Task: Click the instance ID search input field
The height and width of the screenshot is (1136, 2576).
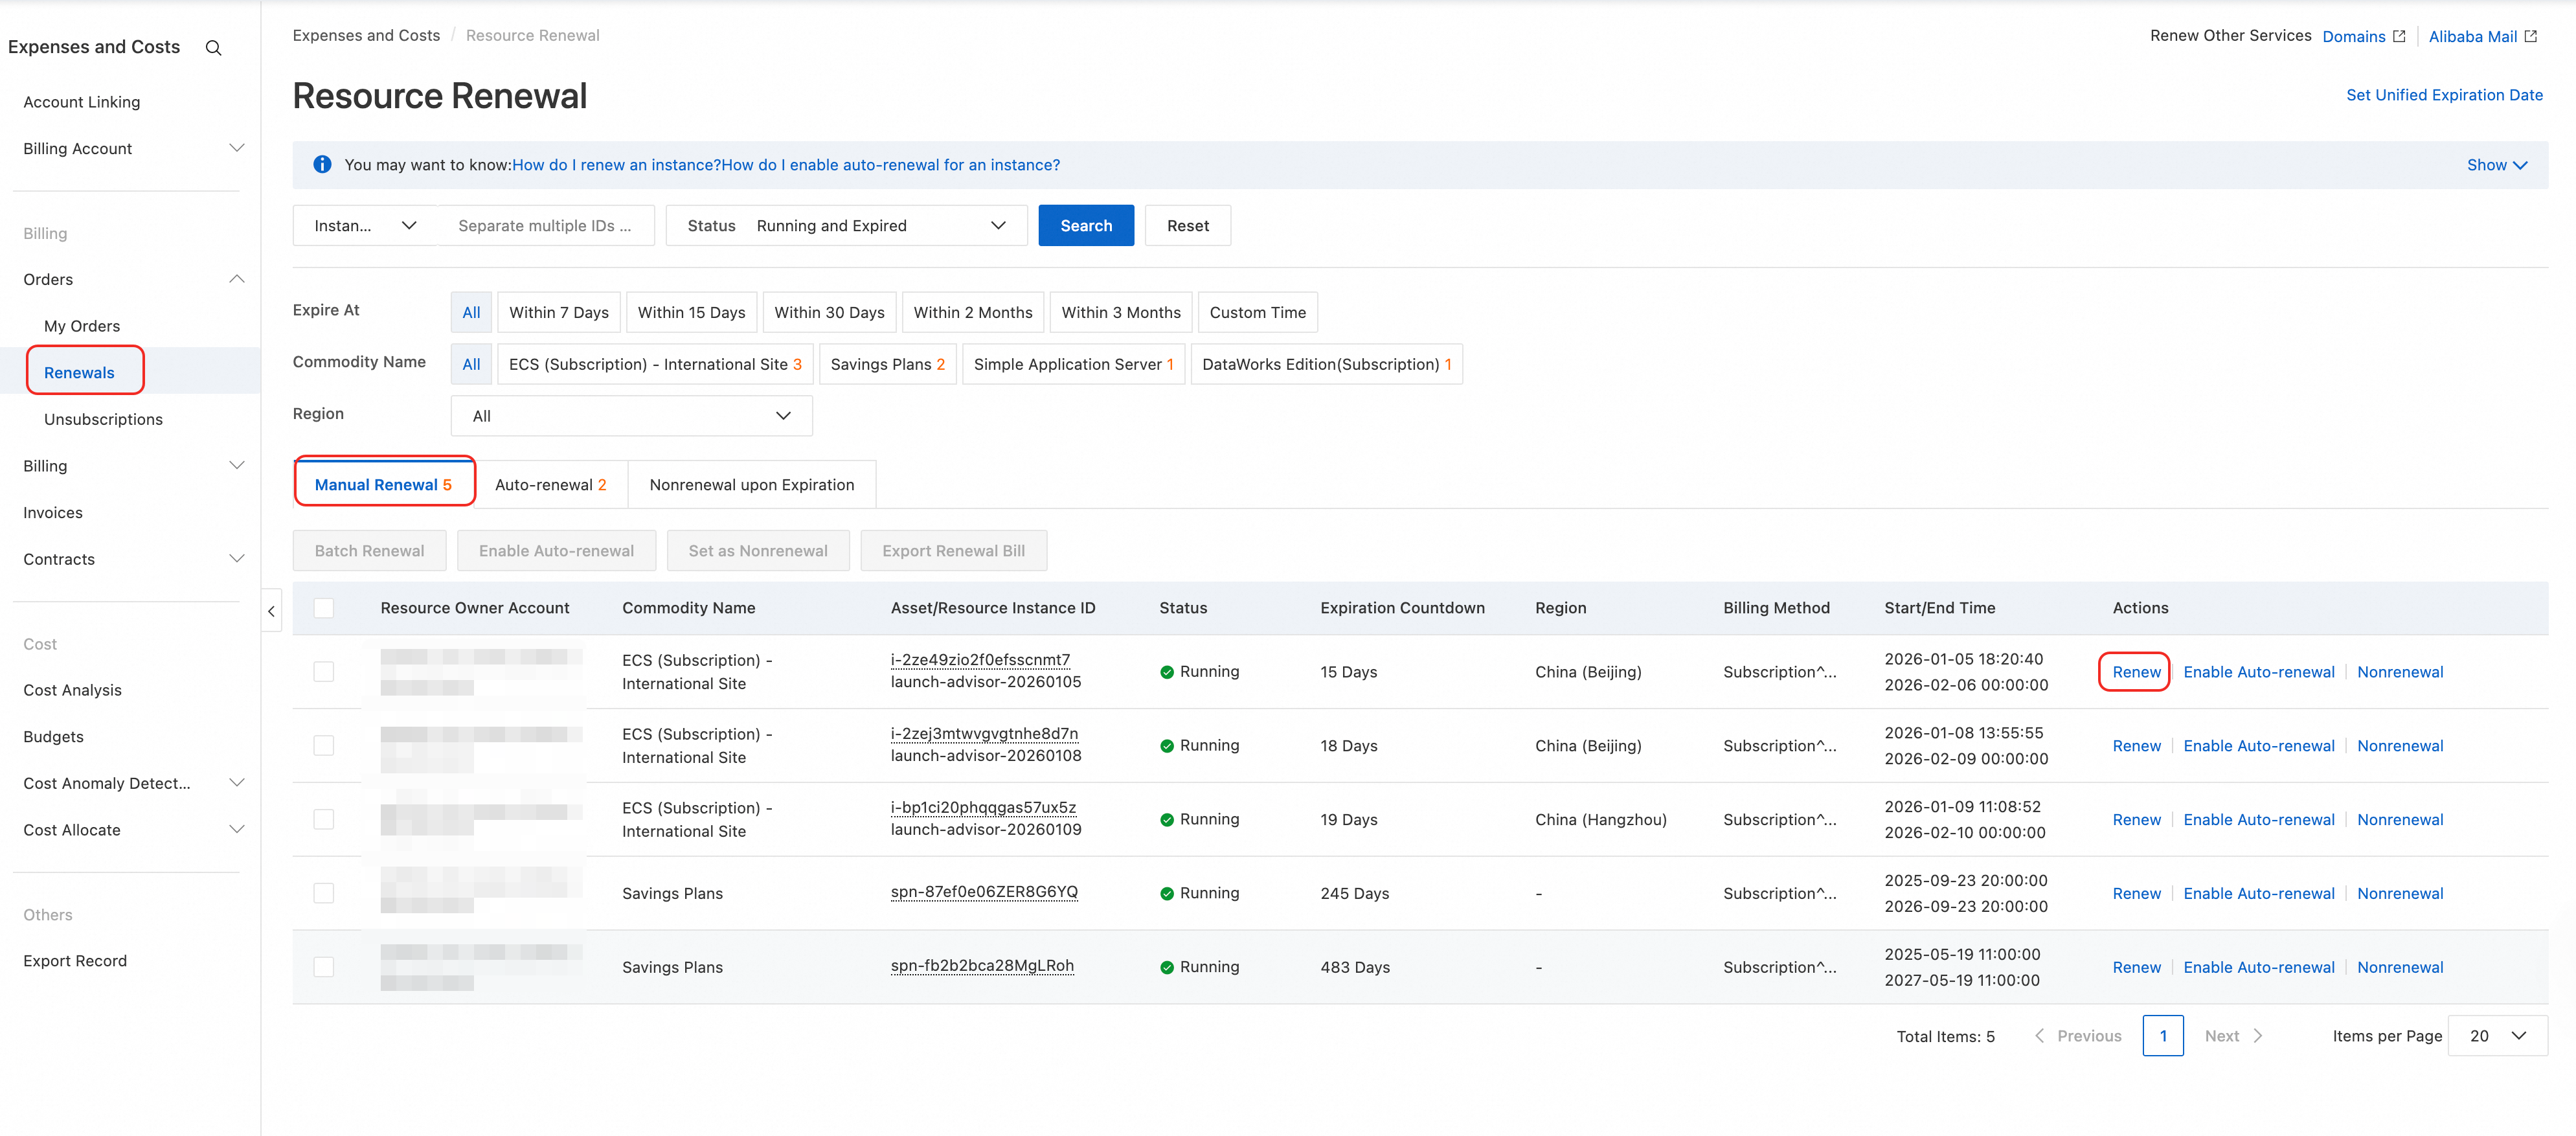Action: (x=546, y=226)
